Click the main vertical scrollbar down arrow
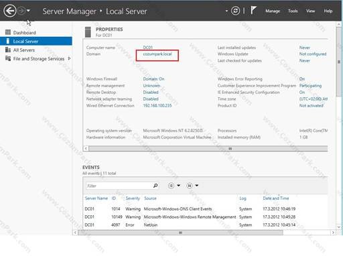343x256 pixels. (x=339, y=227)
